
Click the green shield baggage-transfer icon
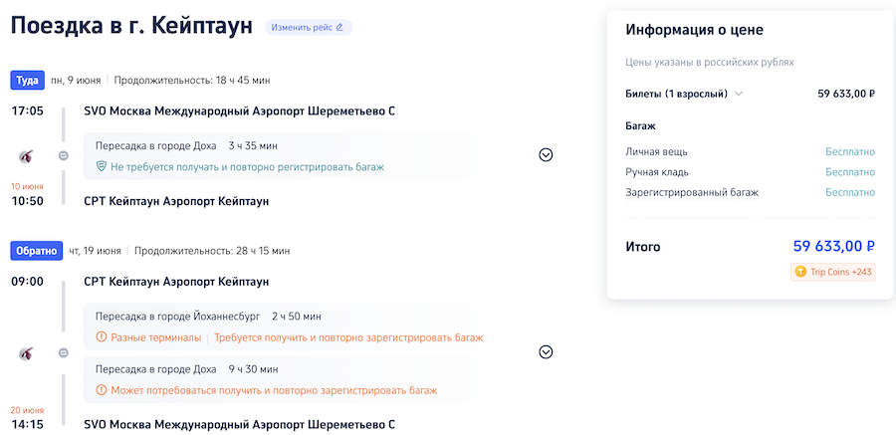102,167
